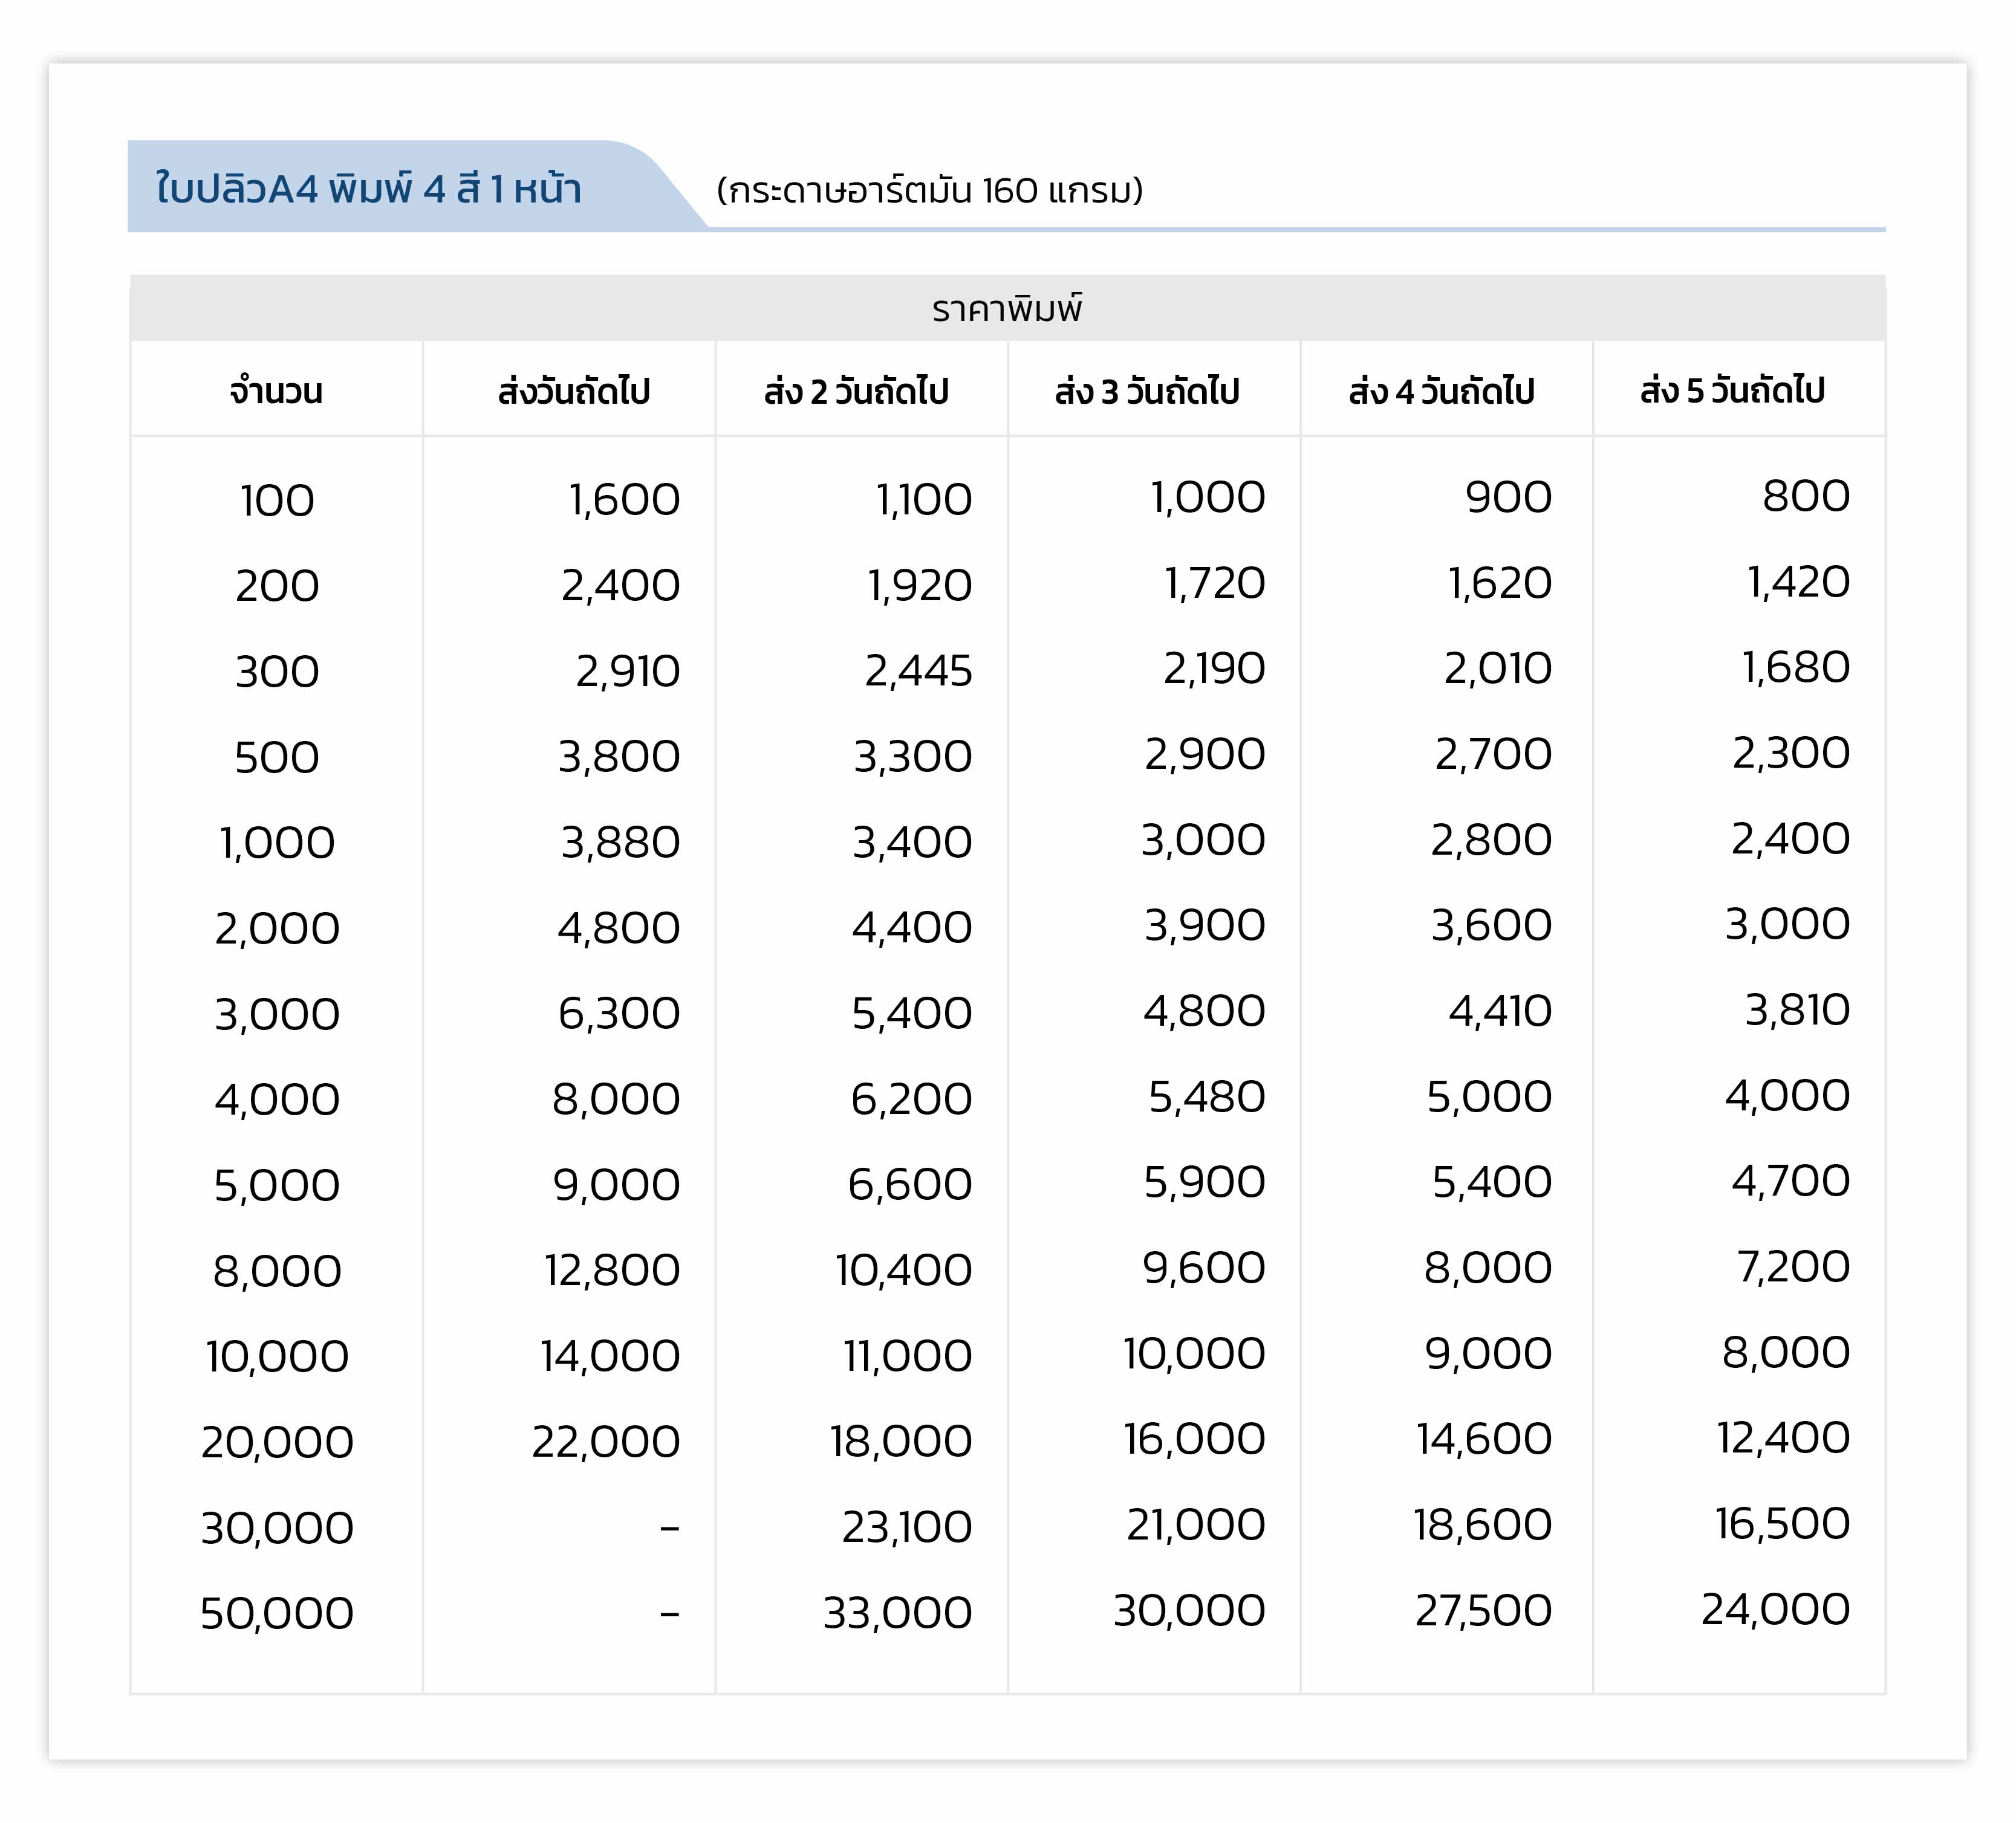This screenshot has height=1823, width=2016.
Task: Select the price 14,600 in the 20,000 row
Action: point(1484,1439)
